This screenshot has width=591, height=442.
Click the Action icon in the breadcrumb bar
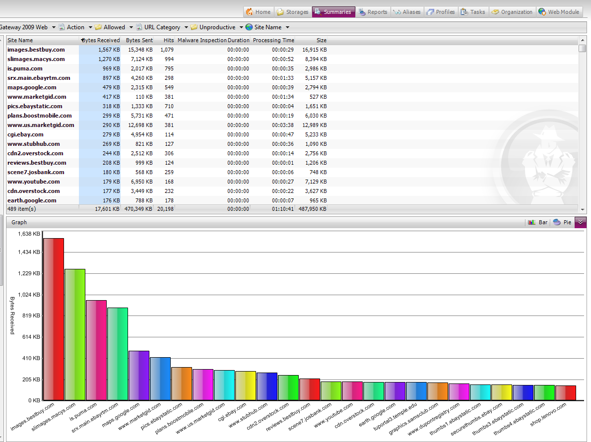point(62,27)
